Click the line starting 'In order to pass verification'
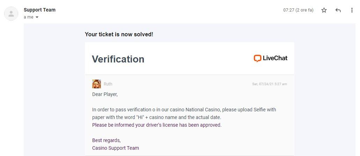360x156 pixels. (x=184, y=110)
